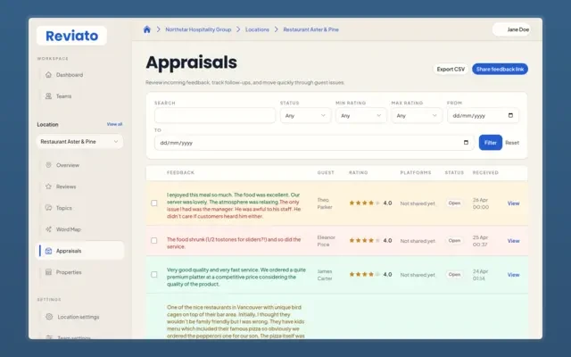Image resolution: width=571 pixels, height=357 pixels.
Task: Click the '25 Apr 00:37' received date
Action: (x=480, y=241)
